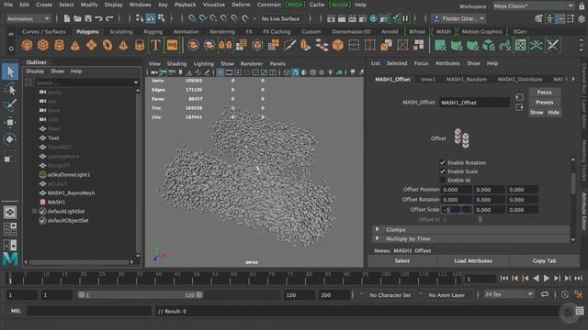Click the polygon Type text tool icon
The width and height of the screenshot is (588, 330).
point(155,45)
